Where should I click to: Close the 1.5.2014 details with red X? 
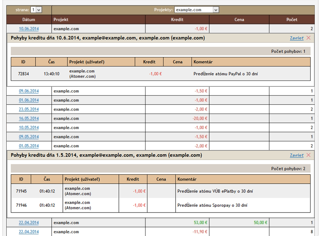point(309,155)
